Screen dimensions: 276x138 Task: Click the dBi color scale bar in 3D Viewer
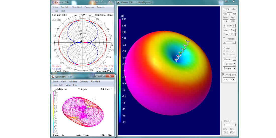120,71
